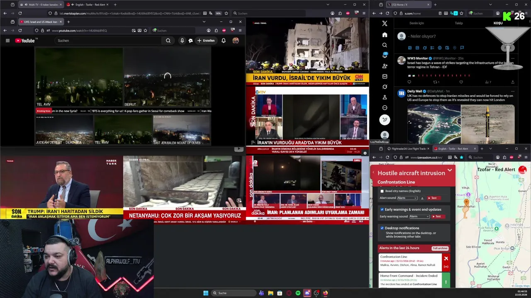Open X notifications bell with badge

385,55
